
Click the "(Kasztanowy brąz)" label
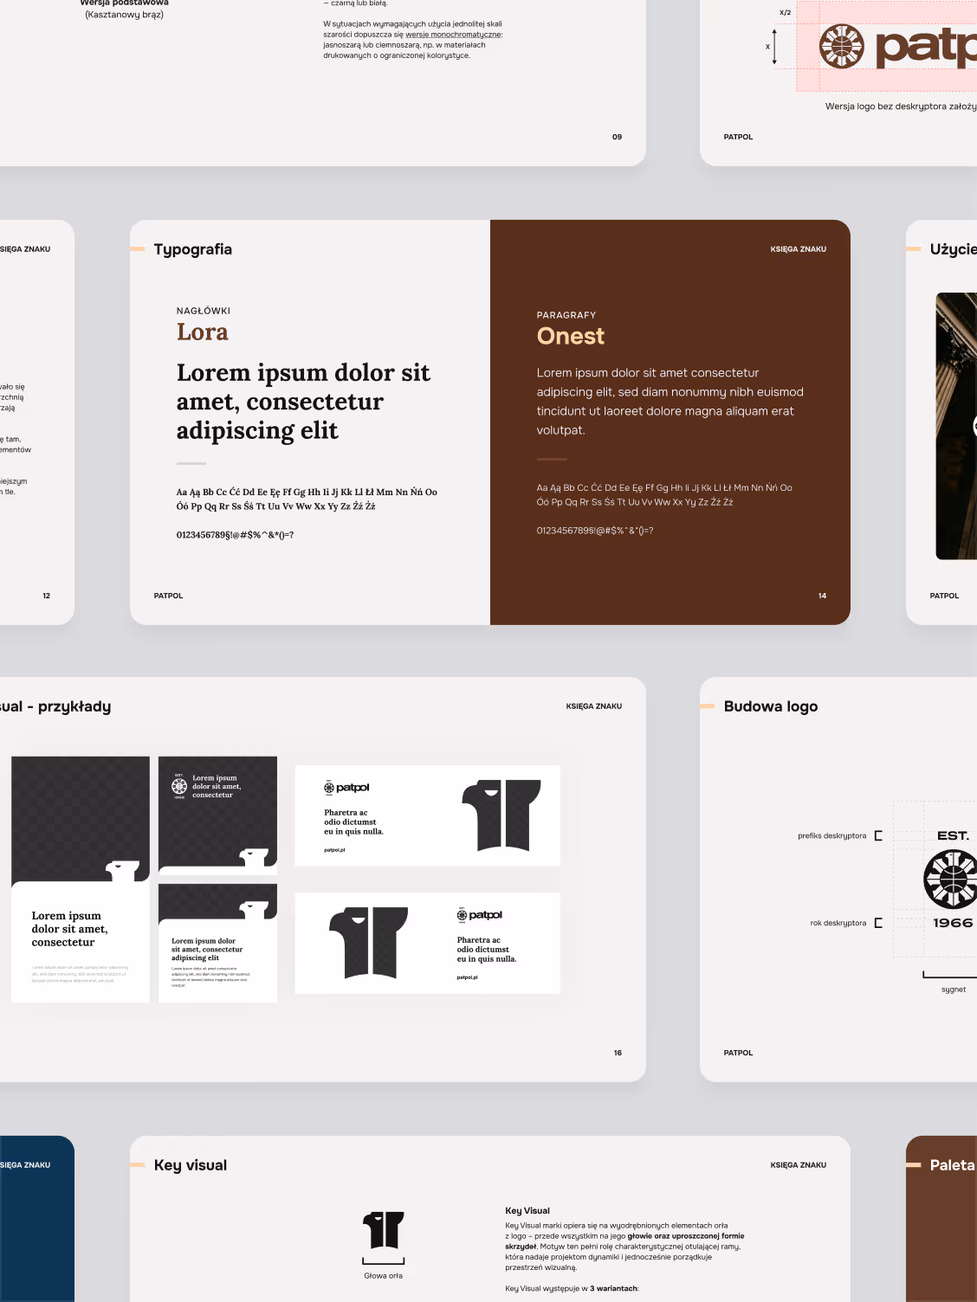(x=125, y=15)
